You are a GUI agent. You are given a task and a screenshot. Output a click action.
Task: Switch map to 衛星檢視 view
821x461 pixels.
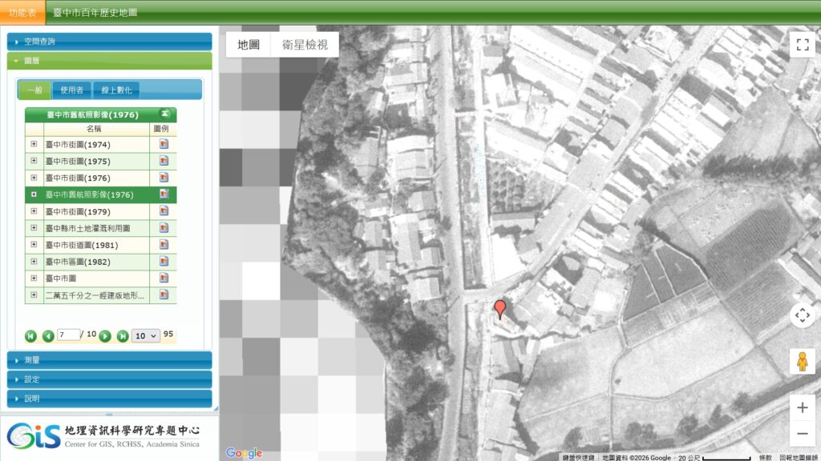[305, 45]
